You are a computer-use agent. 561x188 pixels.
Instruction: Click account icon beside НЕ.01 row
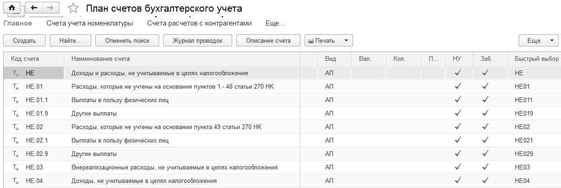pos(16,86)
